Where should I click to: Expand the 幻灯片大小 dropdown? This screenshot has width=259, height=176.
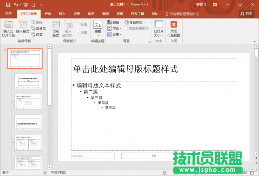pos(158,28)
